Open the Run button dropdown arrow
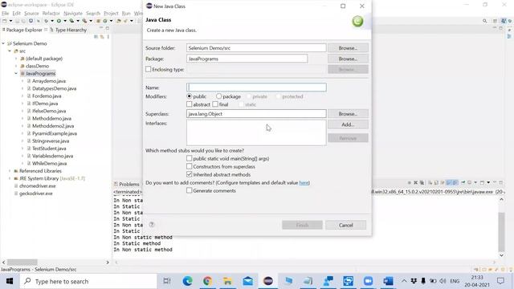 point(65,21)
